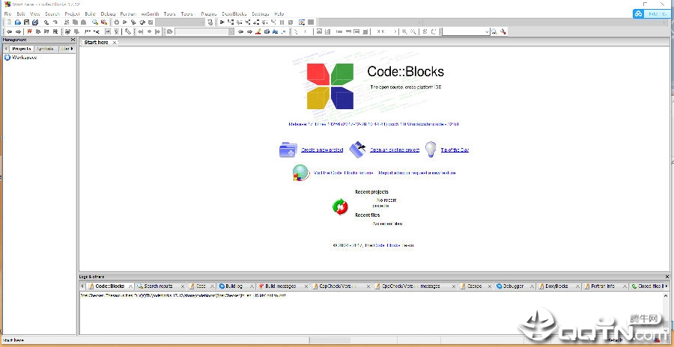
Task: Click the red-green refresh arrows icon
Action: [x=340, y=206]
